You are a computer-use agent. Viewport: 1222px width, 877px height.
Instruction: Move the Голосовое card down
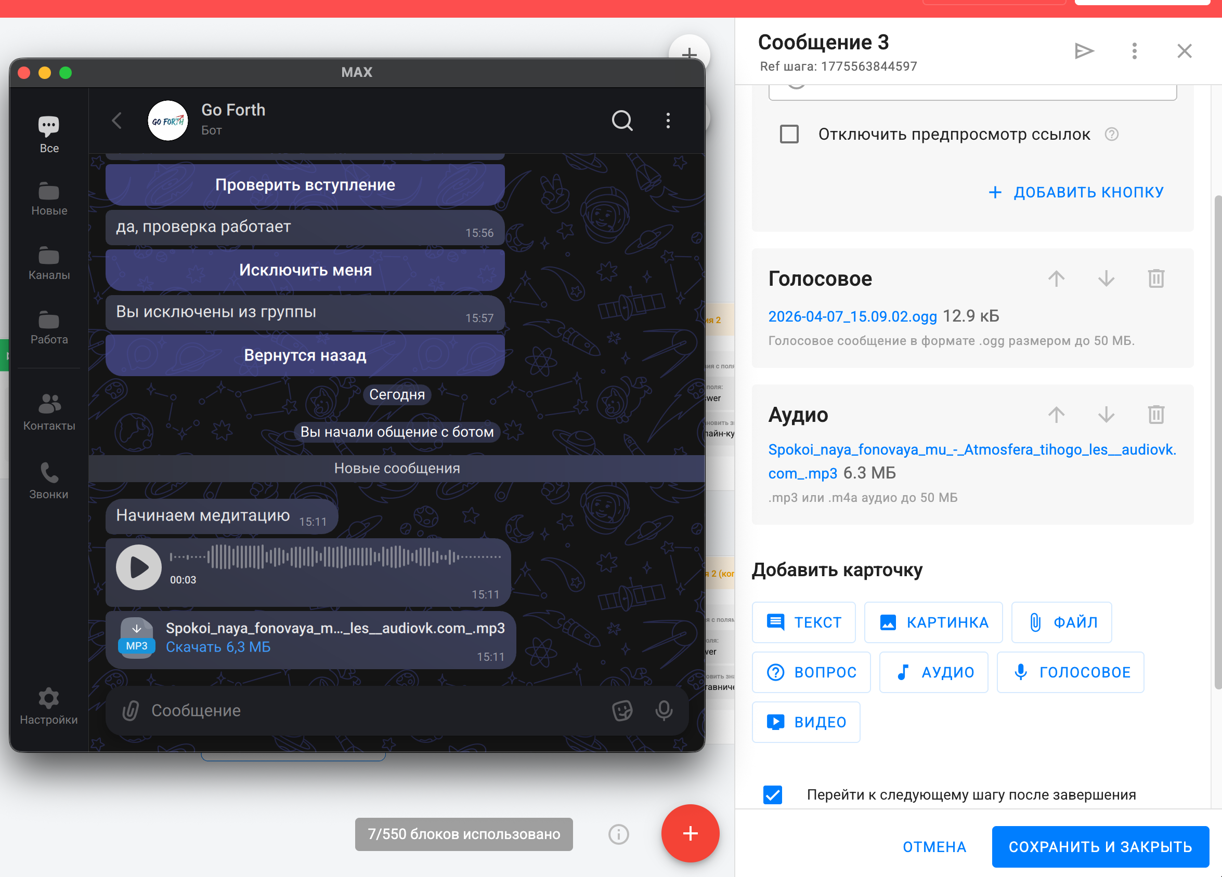coord(1106,278)
